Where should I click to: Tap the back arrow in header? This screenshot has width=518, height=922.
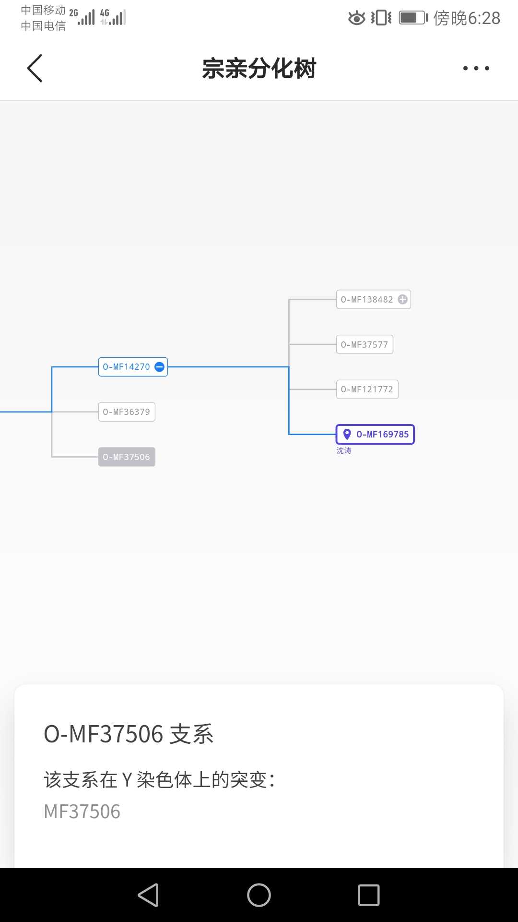(x=35, y=68)
